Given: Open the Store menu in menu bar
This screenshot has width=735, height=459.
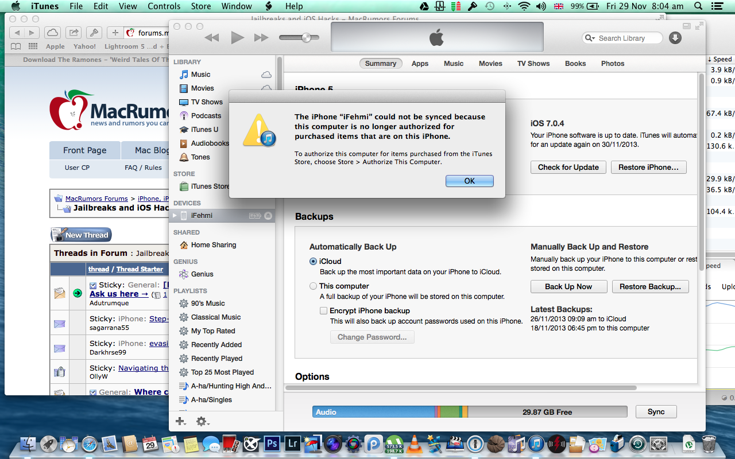Looking at the screenshot, I should (201, 6).
